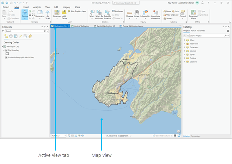Switch to Catalog Favorites tab
Viewport: 232px width, 164px height.
201,30
